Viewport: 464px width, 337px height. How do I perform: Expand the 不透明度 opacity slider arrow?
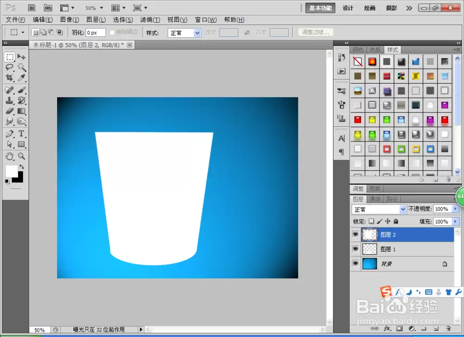tap(456, 209)
